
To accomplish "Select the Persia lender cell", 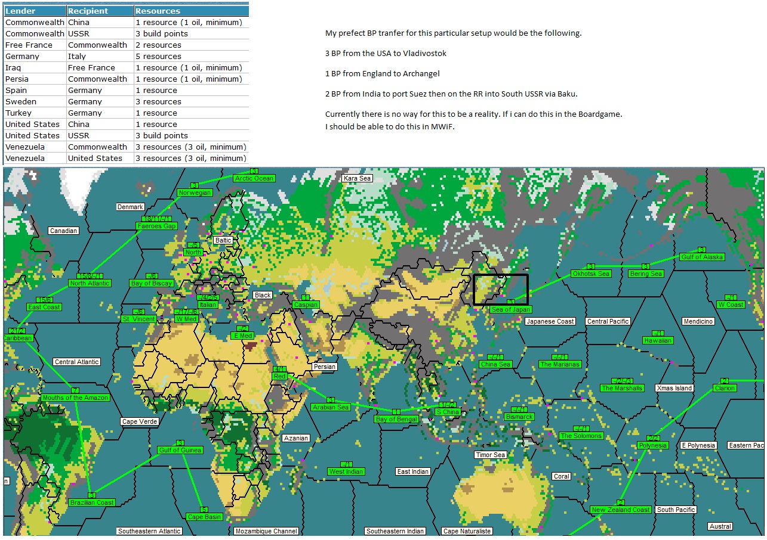I will (35, 79).
